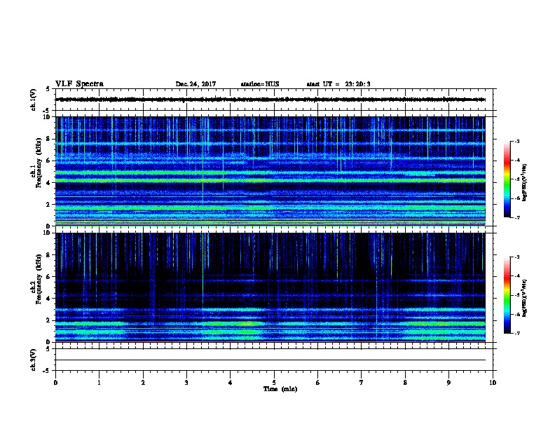
Task: Click time axis tick label "9"
Action: [x=448, y=383]
